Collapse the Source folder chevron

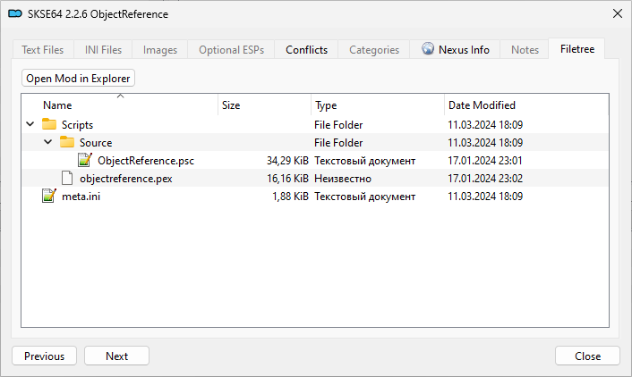pyautogui.click(x=48, y=142)
